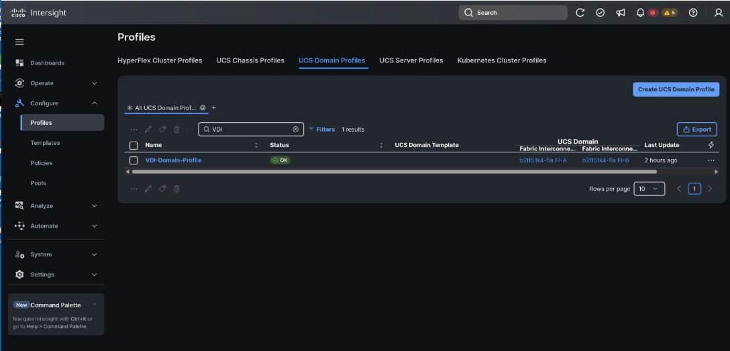730x351 pixels.
Task: Click the Operate sidebar icon
Action: click(x=19, y=83)
